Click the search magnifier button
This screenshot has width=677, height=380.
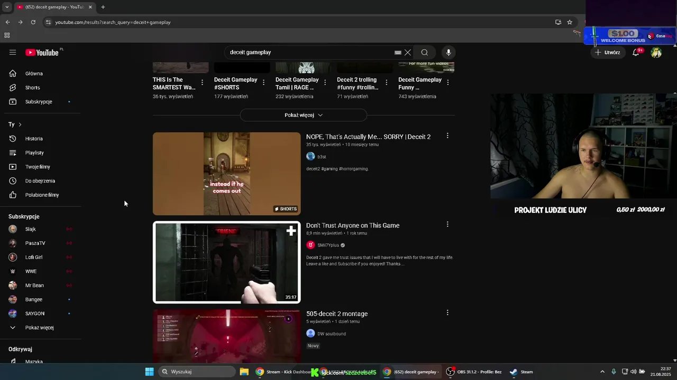click(x=424, y=52)
